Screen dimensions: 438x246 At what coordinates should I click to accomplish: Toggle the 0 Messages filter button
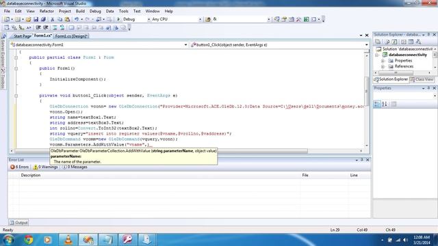coord(75,167)
